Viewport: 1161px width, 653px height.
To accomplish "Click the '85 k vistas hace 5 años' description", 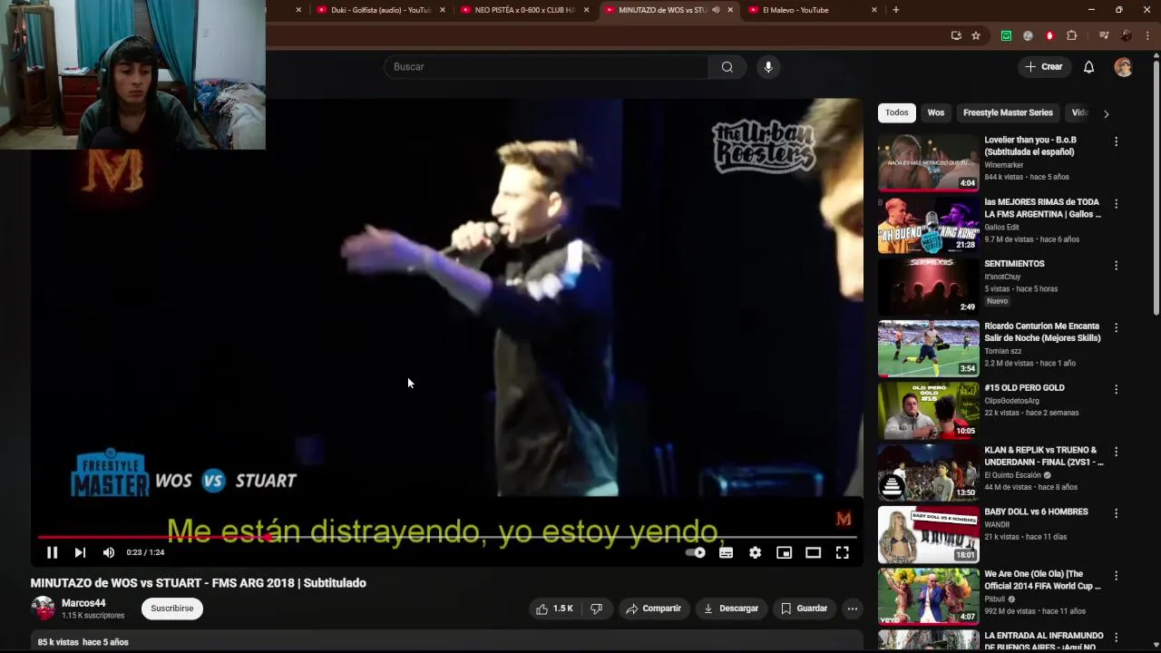I will pyautogui.click(x=83, y=642).
